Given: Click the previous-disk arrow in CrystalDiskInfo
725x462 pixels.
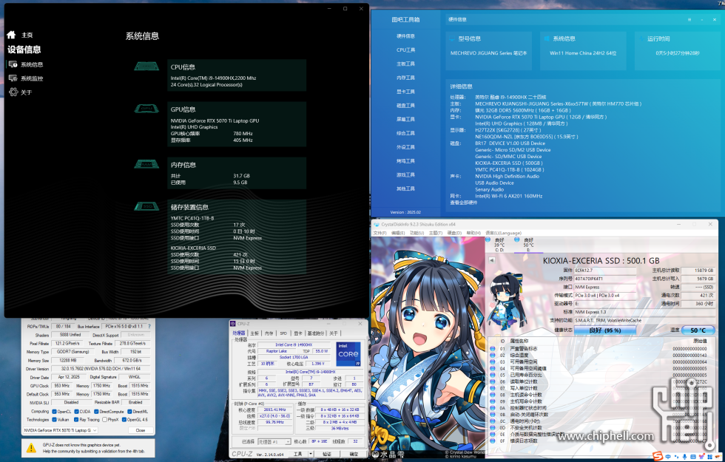Looking at the screenshot, I should pos(491,260).
